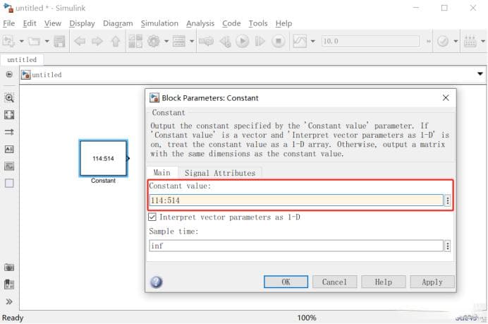Open the Simulation menu

point(159,23)
